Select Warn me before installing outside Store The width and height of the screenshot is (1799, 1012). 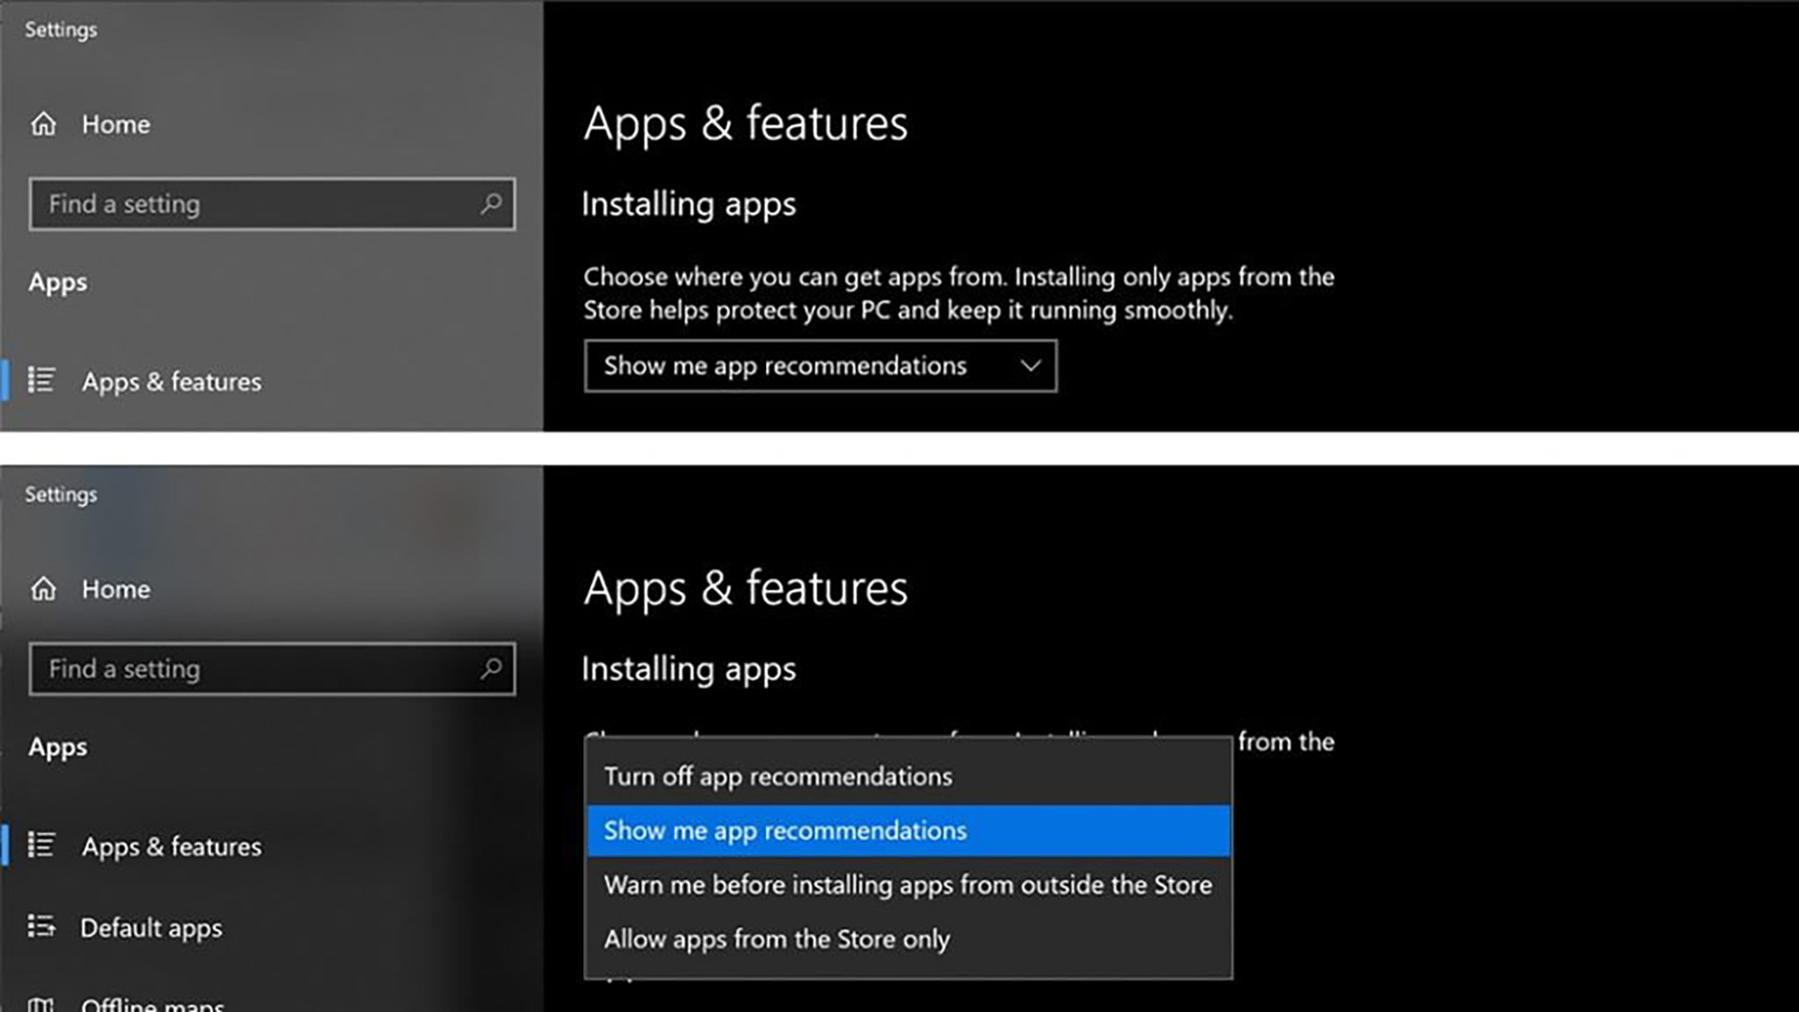click(x=908, y=885)
